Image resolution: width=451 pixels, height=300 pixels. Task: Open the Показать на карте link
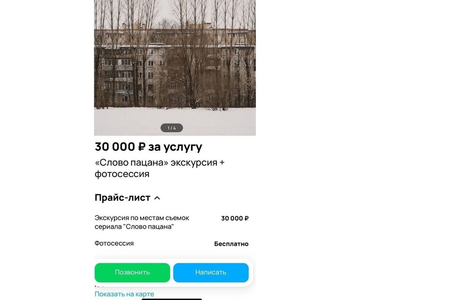point(124,294)
